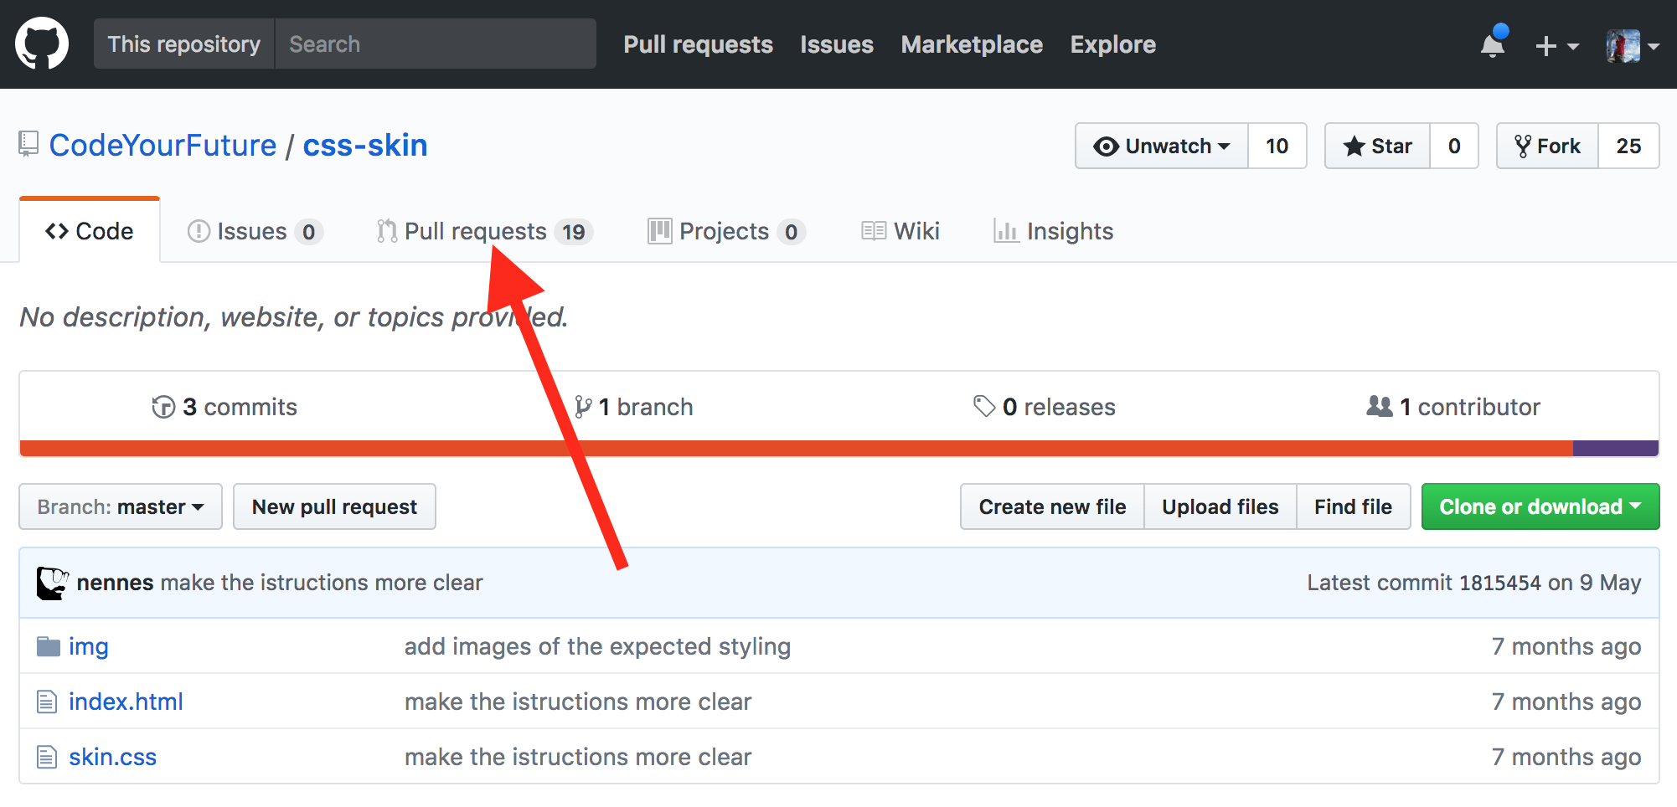Open the 0 releases link
This screenshot has width=1677, height=807.
click(x=1045, y=407)
